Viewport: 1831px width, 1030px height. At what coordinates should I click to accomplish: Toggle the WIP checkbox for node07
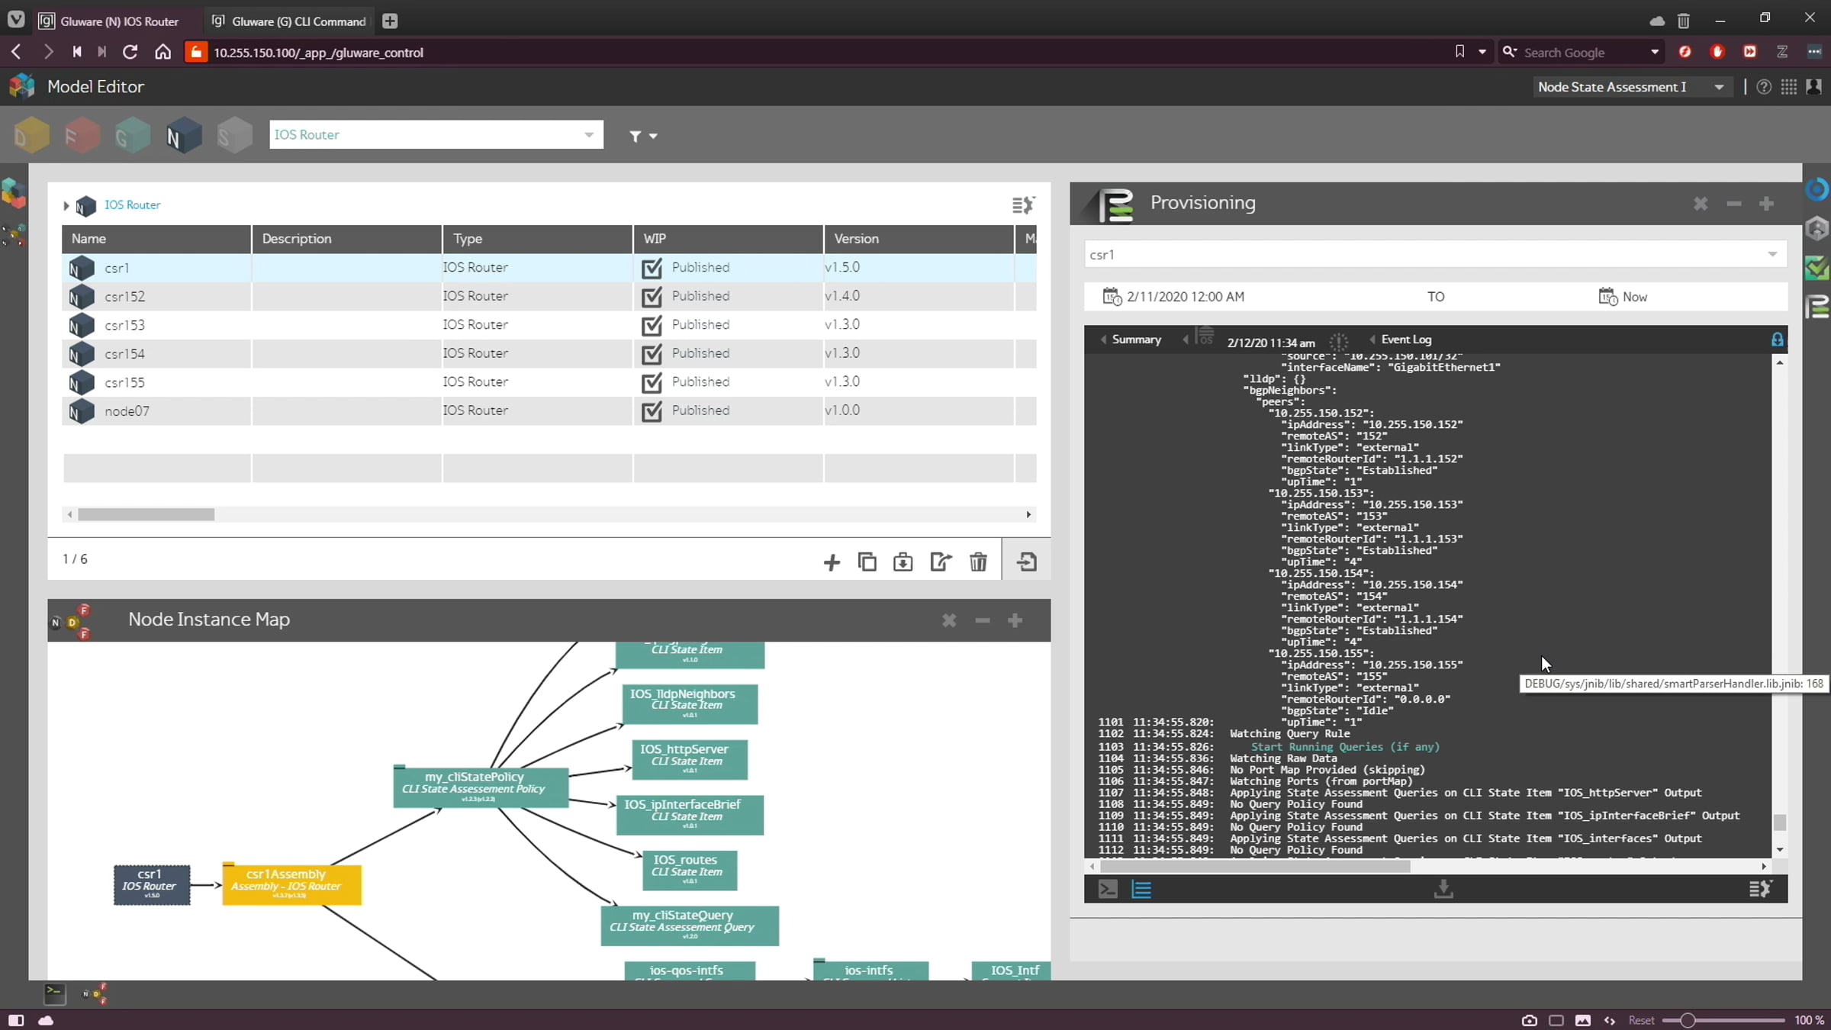point(652,411)
